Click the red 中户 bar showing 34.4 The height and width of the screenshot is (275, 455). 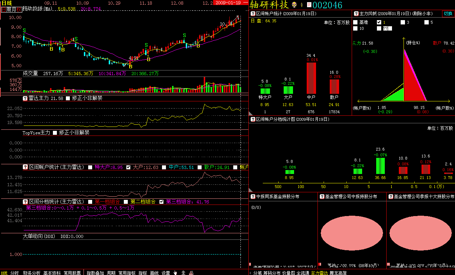point(311,78)
